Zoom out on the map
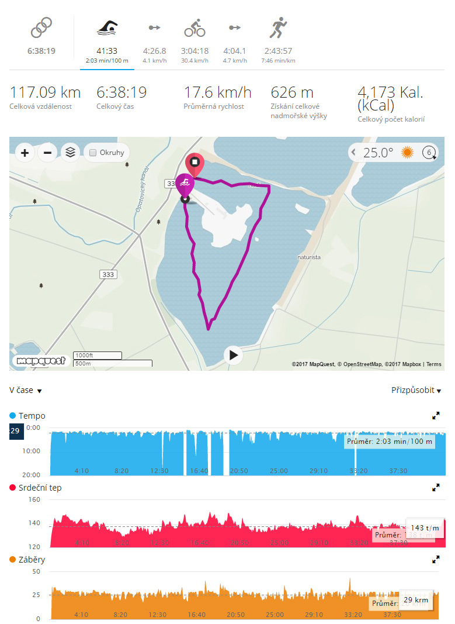455x624 pixels. click(48, 153)
